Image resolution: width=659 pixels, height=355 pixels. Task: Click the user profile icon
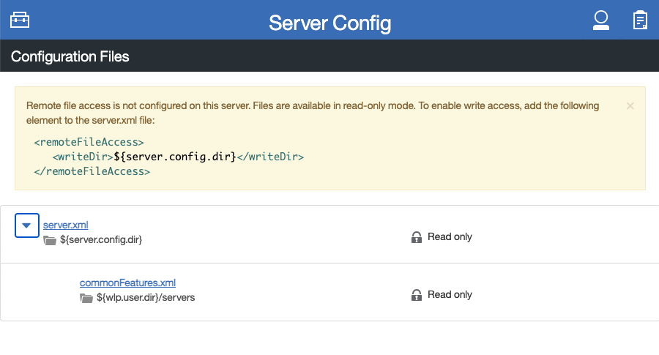click(x=601, y=20)
